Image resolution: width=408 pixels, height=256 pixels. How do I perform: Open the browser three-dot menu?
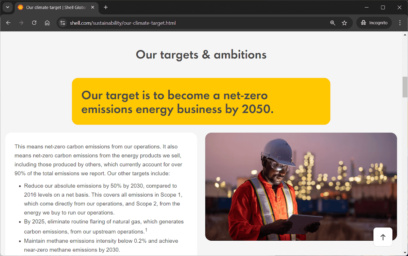pyautogui.click(x=400, y=23)
